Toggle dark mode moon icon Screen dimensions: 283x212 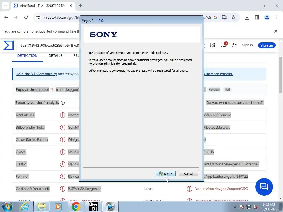[234, 45]
